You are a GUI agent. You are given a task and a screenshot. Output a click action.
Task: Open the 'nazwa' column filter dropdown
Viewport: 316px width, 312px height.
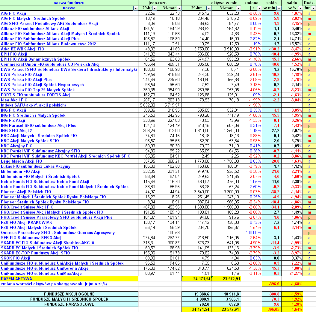tap(135, 8)
